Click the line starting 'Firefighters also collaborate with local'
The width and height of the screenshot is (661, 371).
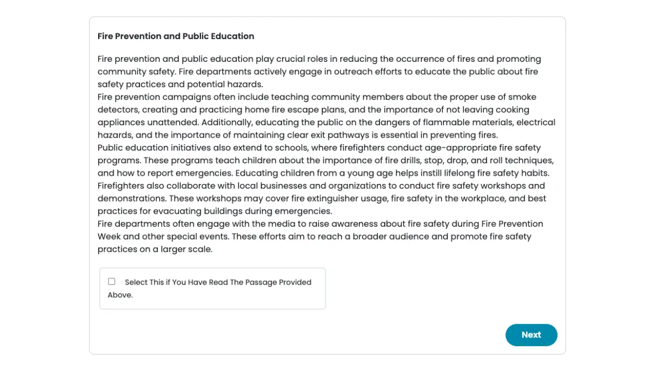click(x=321, y=186)
